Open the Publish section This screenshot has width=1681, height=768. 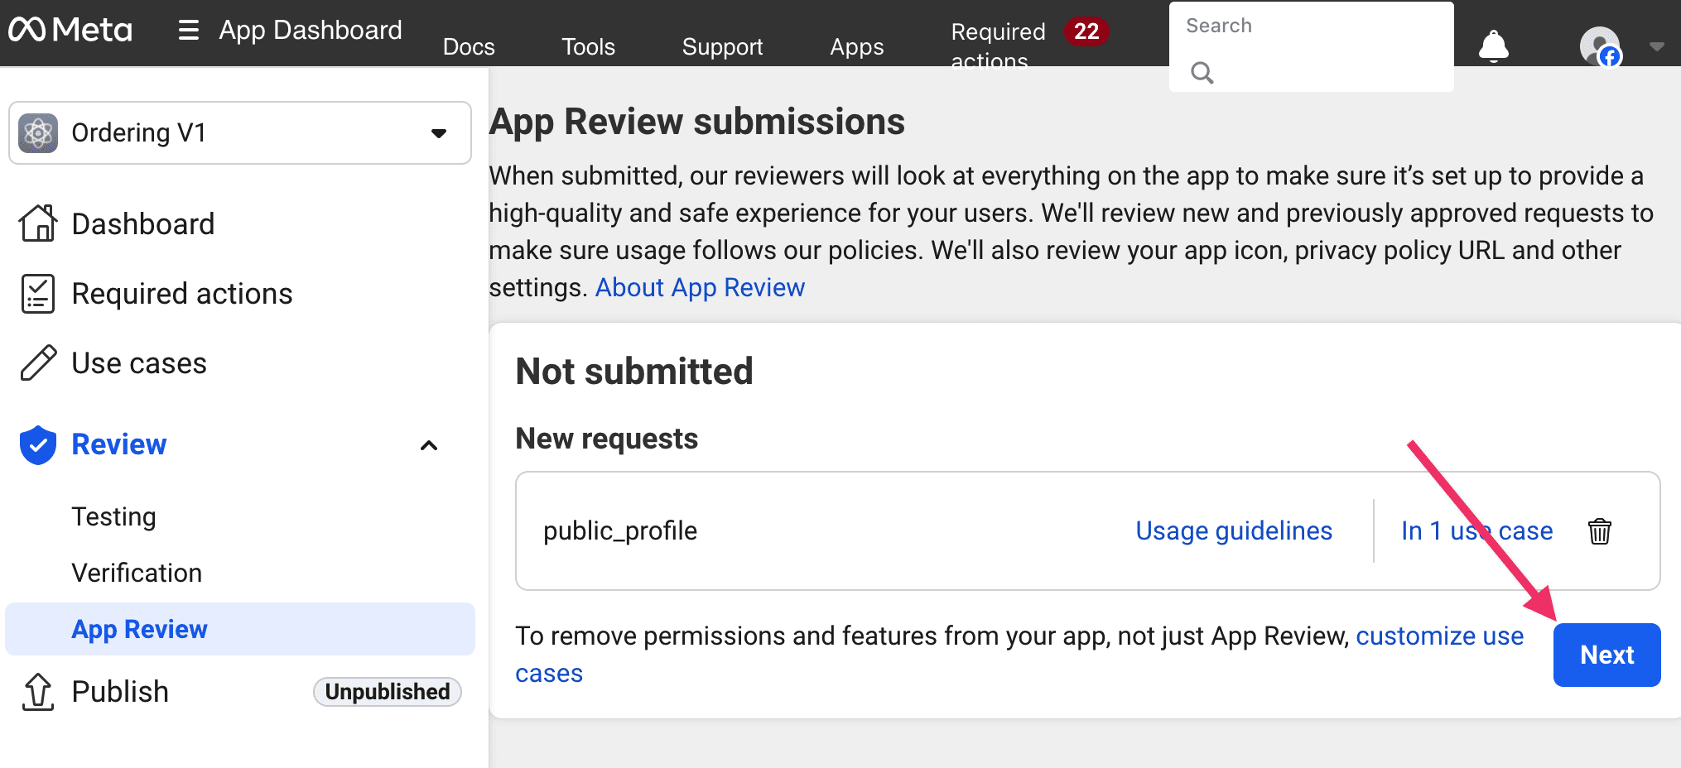coord(120,692)
